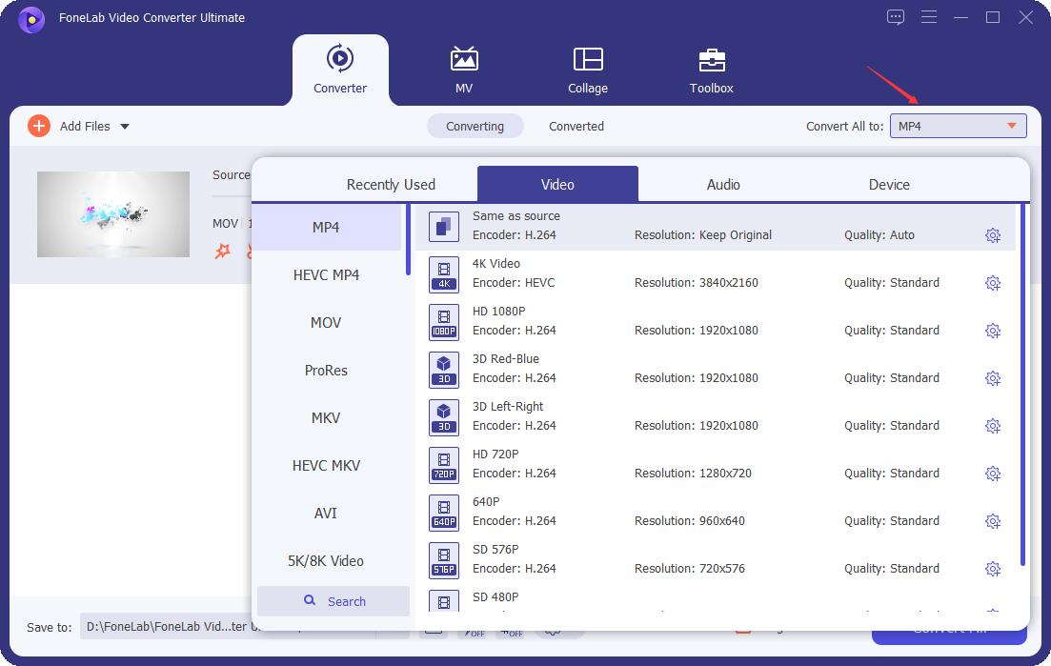Click the 4K video format icon
The image size is (1051, 666).
(x=444, y=274)
